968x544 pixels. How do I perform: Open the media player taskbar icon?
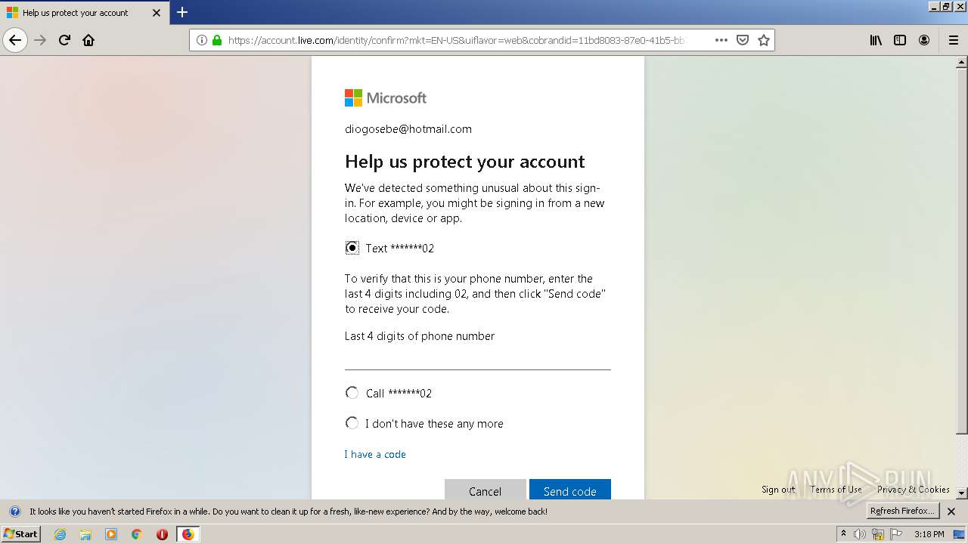click(111, 534)
